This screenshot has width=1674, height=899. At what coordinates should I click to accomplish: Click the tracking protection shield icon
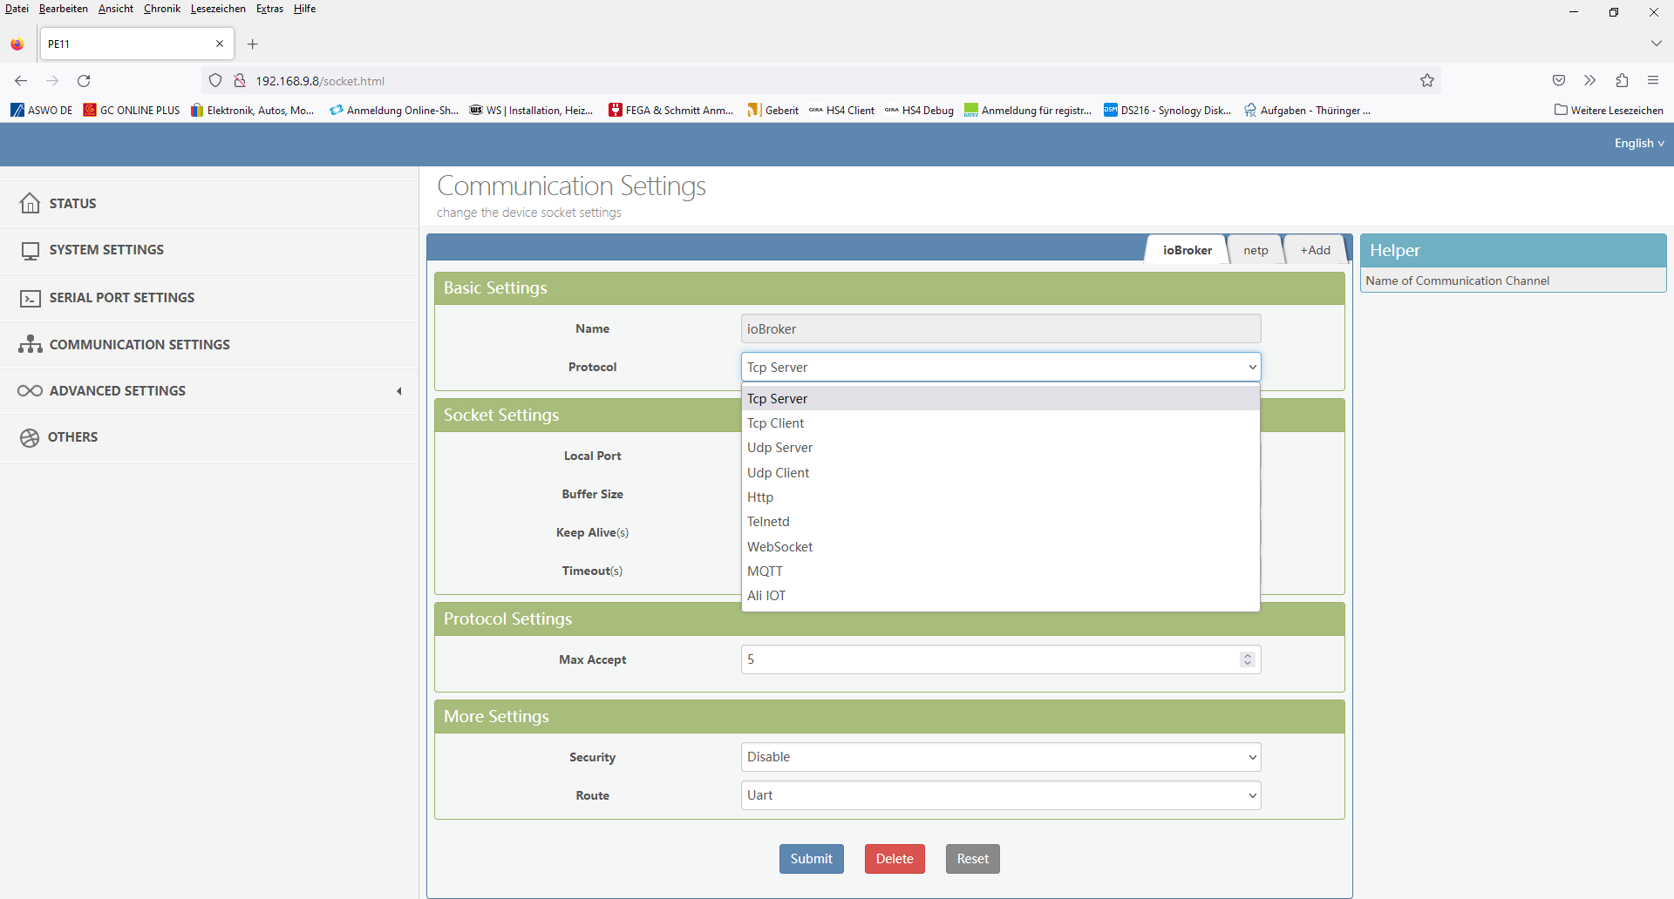click(215, 81)
